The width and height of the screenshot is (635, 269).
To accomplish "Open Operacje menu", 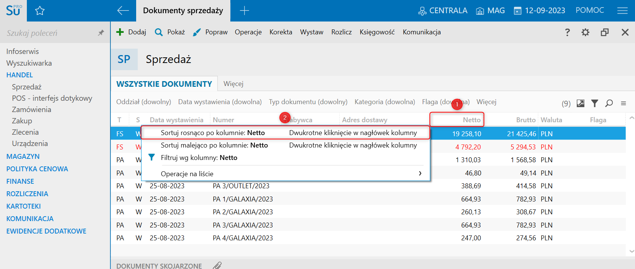I will click(248, 32).
